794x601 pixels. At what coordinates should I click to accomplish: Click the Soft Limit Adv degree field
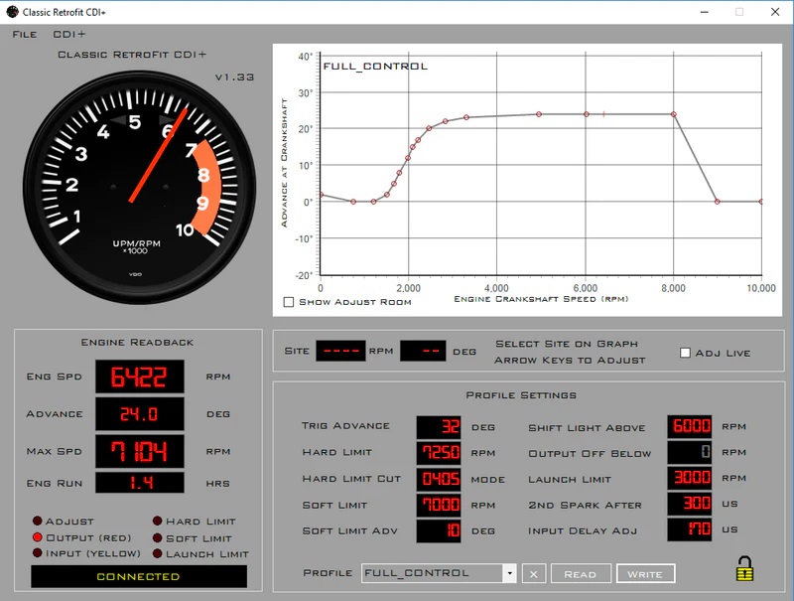coord(438,530)
